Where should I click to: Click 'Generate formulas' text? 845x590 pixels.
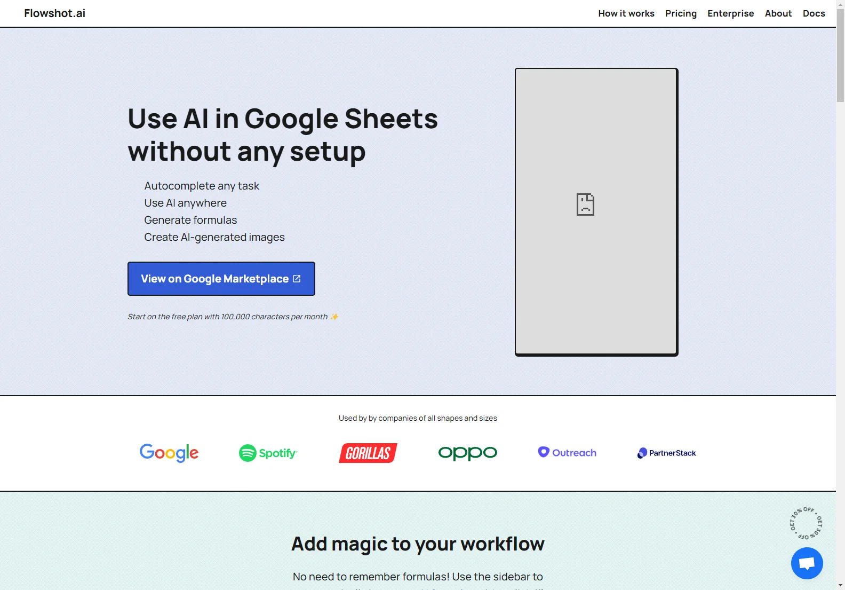pos(190,220)
